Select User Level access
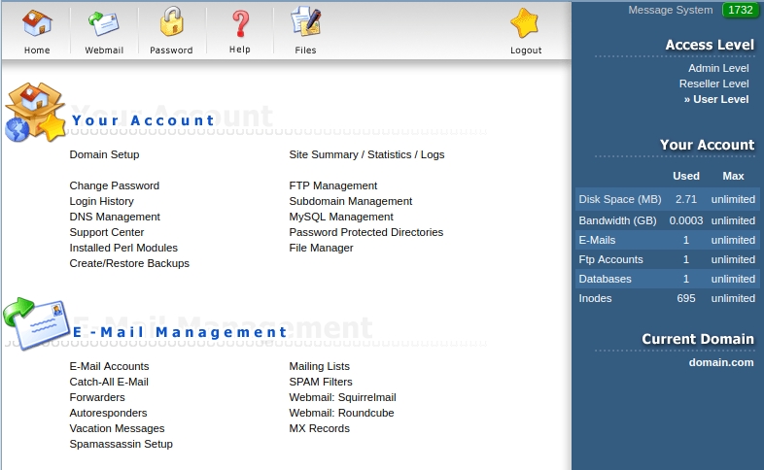Screen dimensions: 764x470 point(719,99)
